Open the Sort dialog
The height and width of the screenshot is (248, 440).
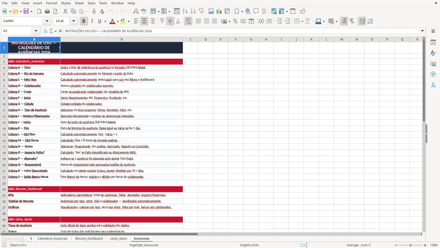pyautogui.click(x=177, y=11)
